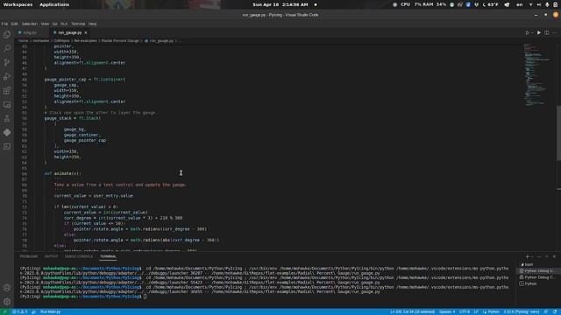Open the Go menu

54,24
